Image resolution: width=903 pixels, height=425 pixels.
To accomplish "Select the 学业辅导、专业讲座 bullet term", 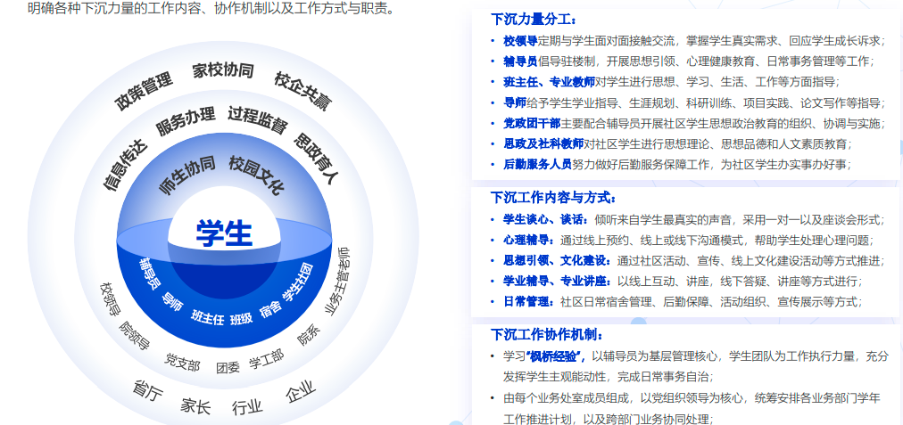I will point(557,282).
